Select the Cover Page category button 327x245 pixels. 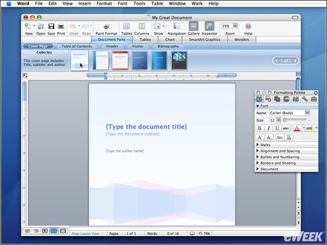38,46
